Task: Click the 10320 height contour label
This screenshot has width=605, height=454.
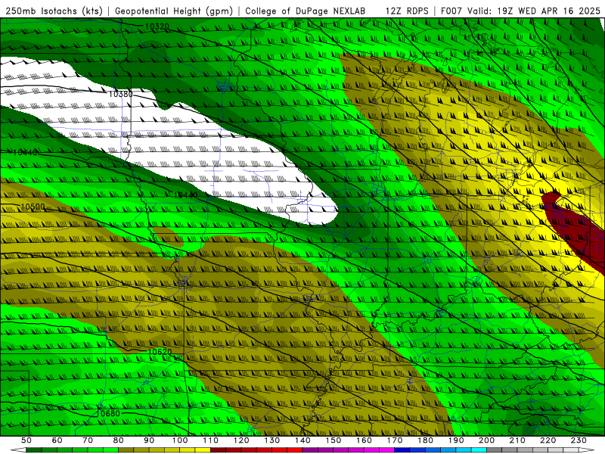Action: (x=157, y=26)
